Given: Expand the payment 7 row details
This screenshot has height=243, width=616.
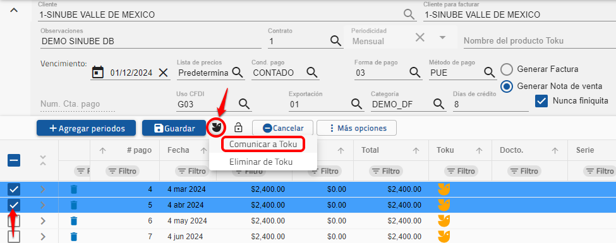Looking at the screenshot, I should pos(43,237).
